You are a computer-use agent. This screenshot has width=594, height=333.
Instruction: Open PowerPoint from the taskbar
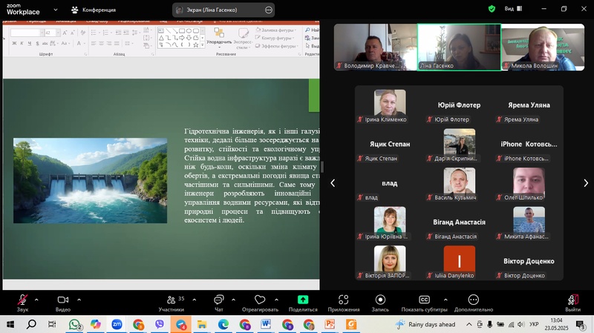[330, 324]
